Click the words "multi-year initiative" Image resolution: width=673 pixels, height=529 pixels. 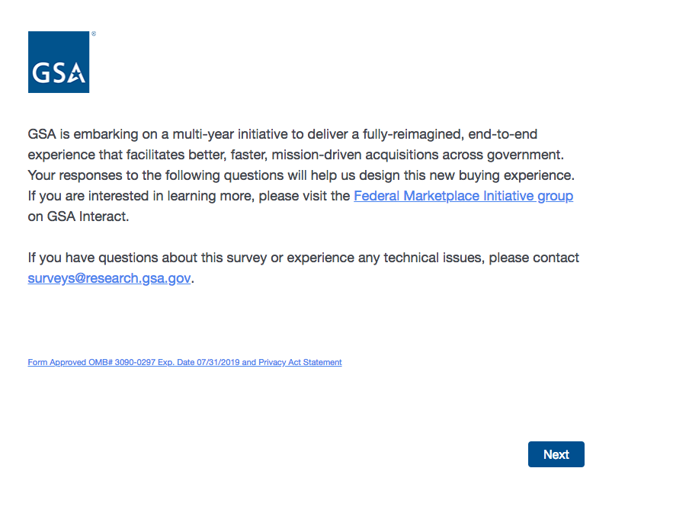(x=237, y=135)
